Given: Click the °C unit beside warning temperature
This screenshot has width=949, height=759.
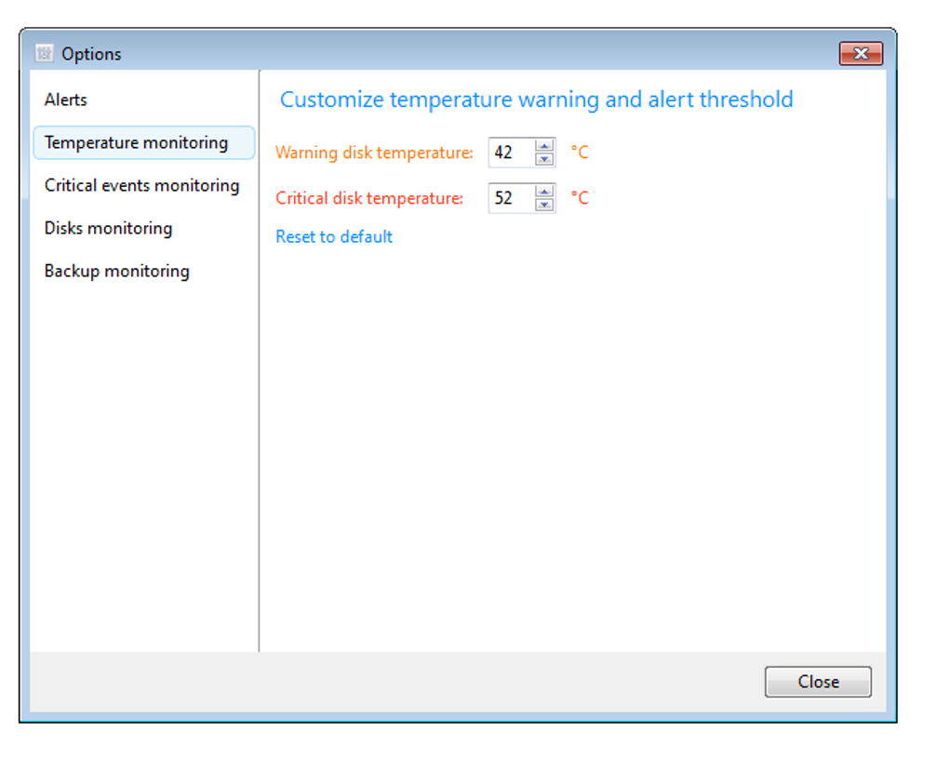Looking at the screenshot, I should coord(580,153).
